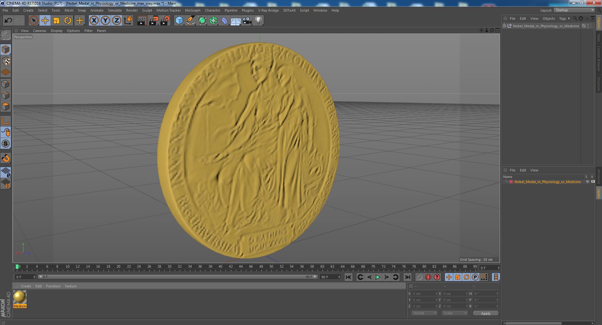Switch to Points mode
This screenshot has width=602, height=325.
tap(6, 84)
